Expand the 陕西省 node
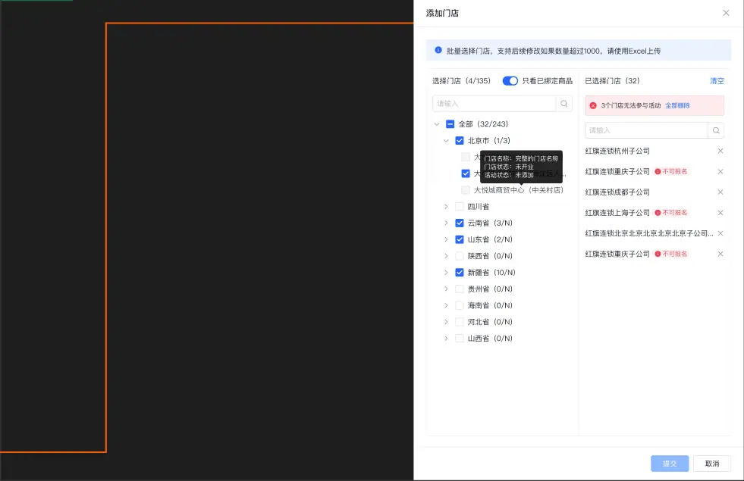The width and height of the screenshot is (744, 481). click(446, 256)
